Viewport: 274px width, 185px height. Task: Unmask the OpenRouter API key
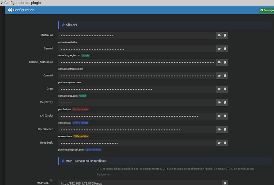click(x=219, y=130)
